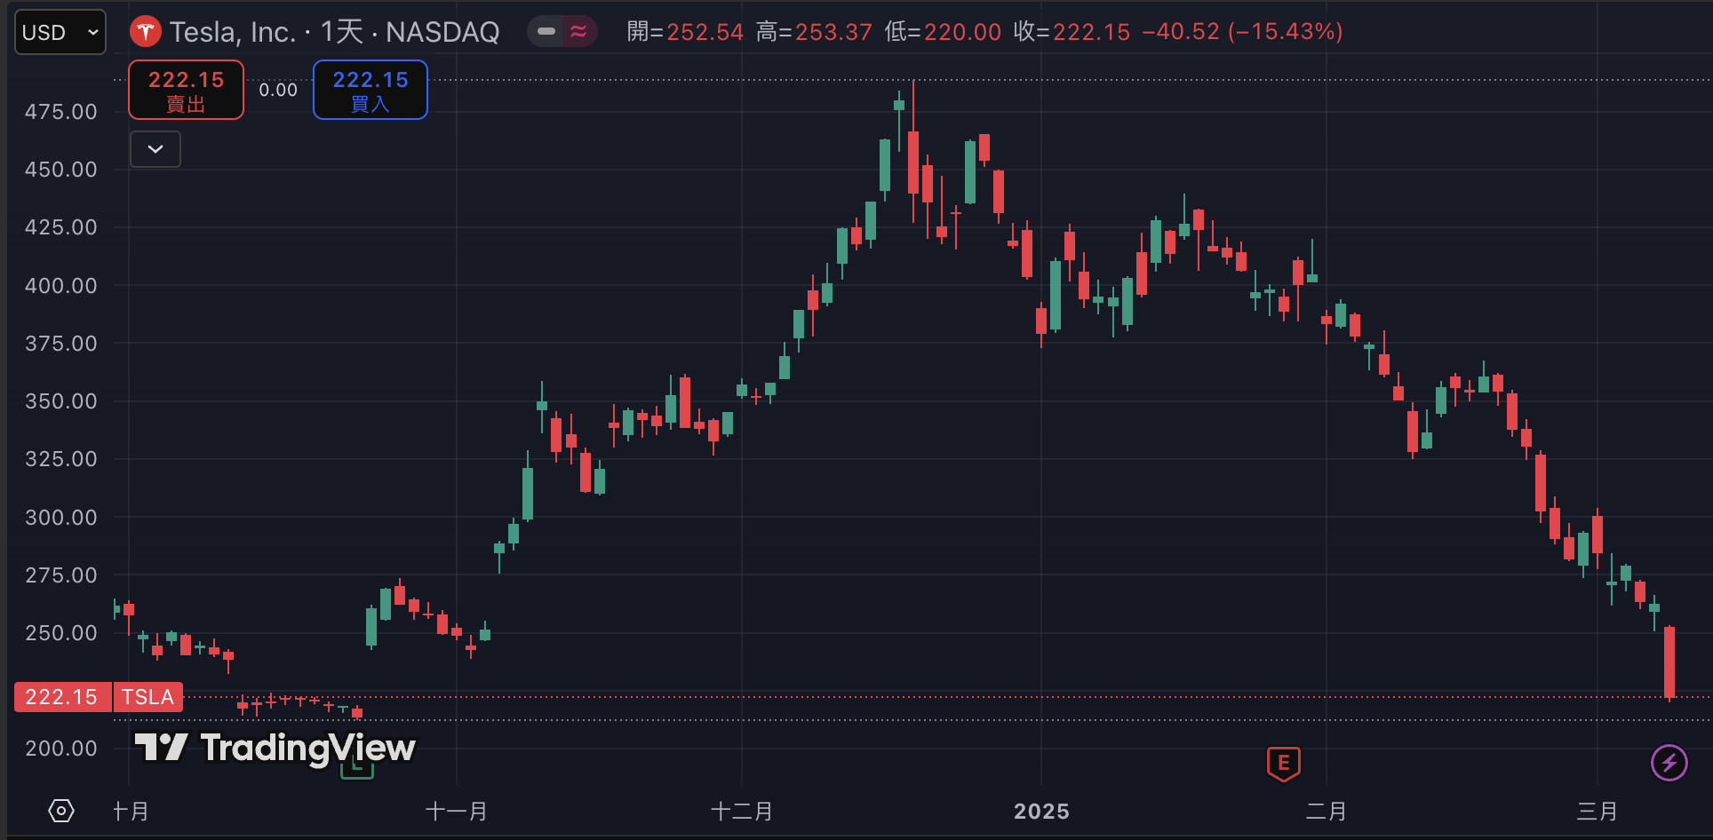Open the USD currency dropdown
The width and height of the screenshot is (1713, 840).
click(60, 33)
